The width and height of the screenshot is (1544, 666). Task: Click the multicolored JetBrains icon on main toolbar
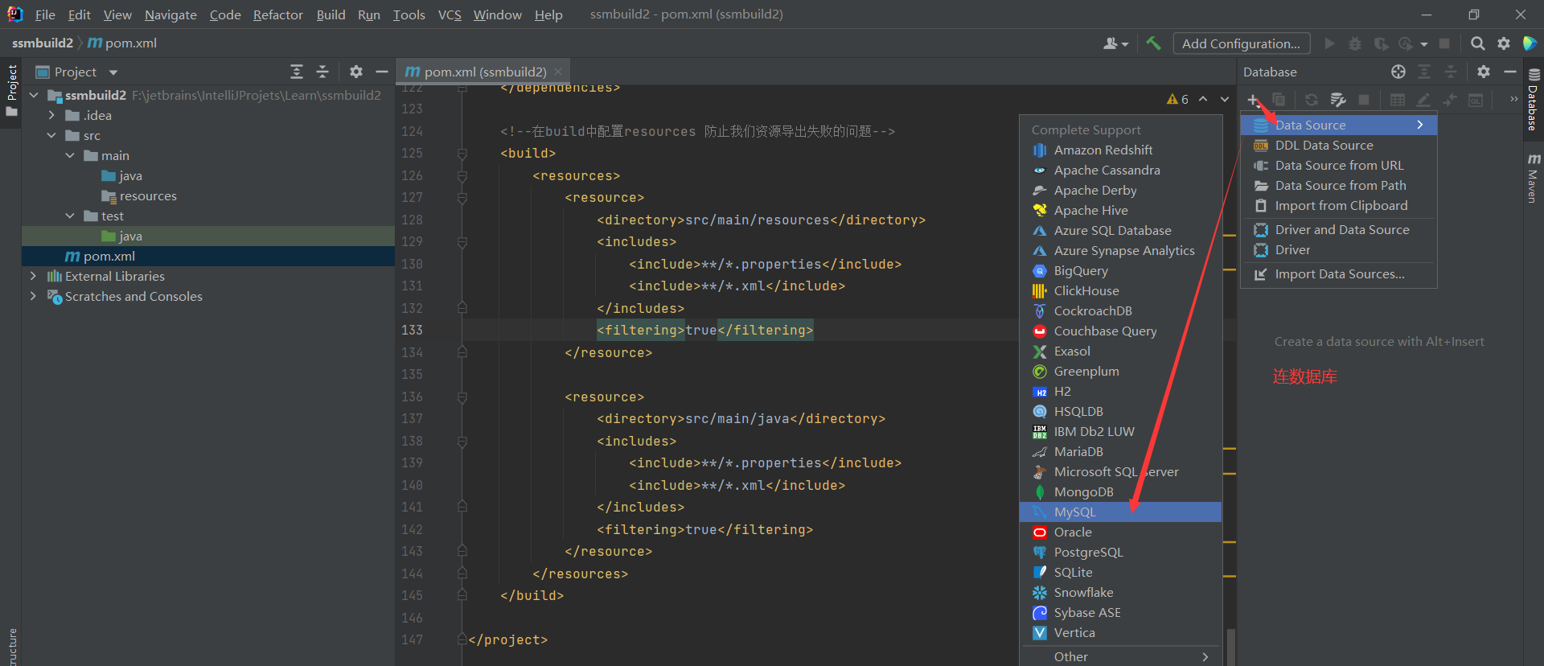[x=1530, y=43]
